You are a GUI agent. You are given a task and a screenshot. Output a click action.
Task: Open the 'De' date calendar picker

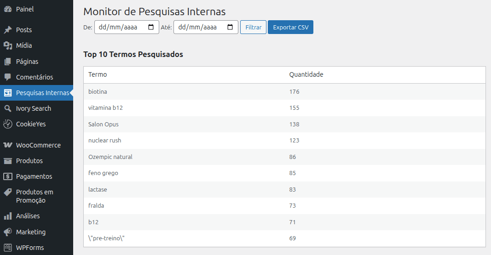click(151, 27)
